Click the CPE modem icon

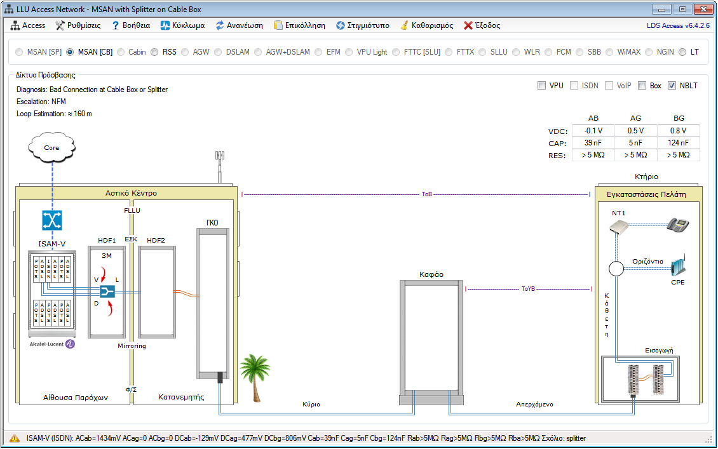click(677, 266)
